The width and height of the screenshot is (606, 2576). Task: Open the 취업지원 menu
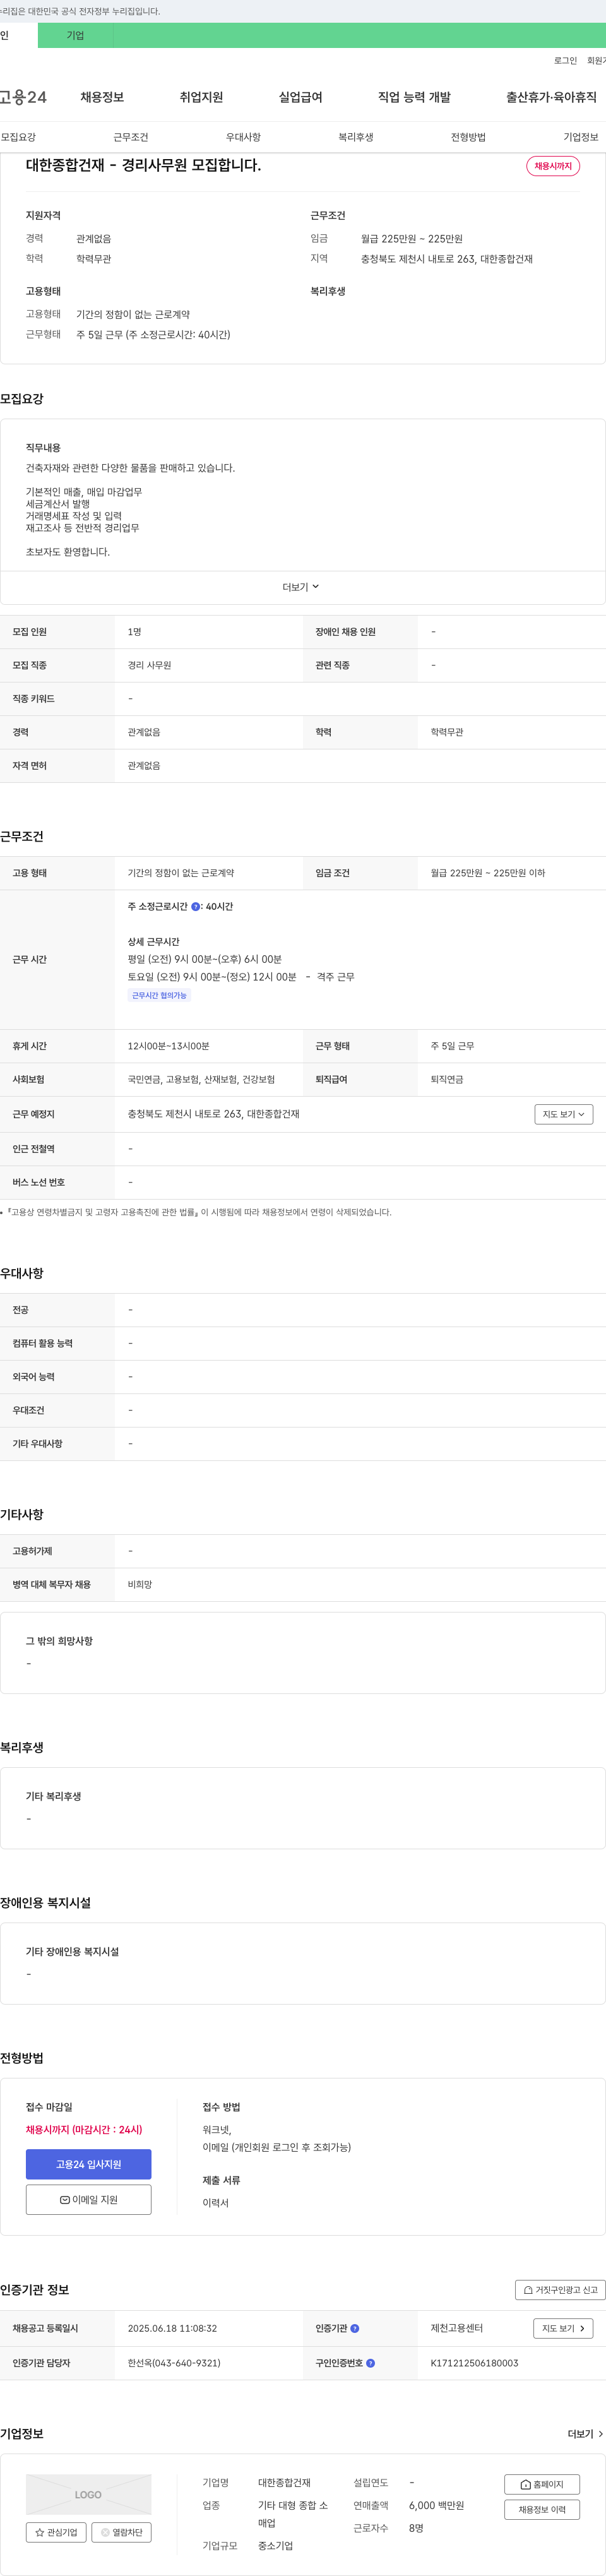pyautogui.click(x=201, y=97)
